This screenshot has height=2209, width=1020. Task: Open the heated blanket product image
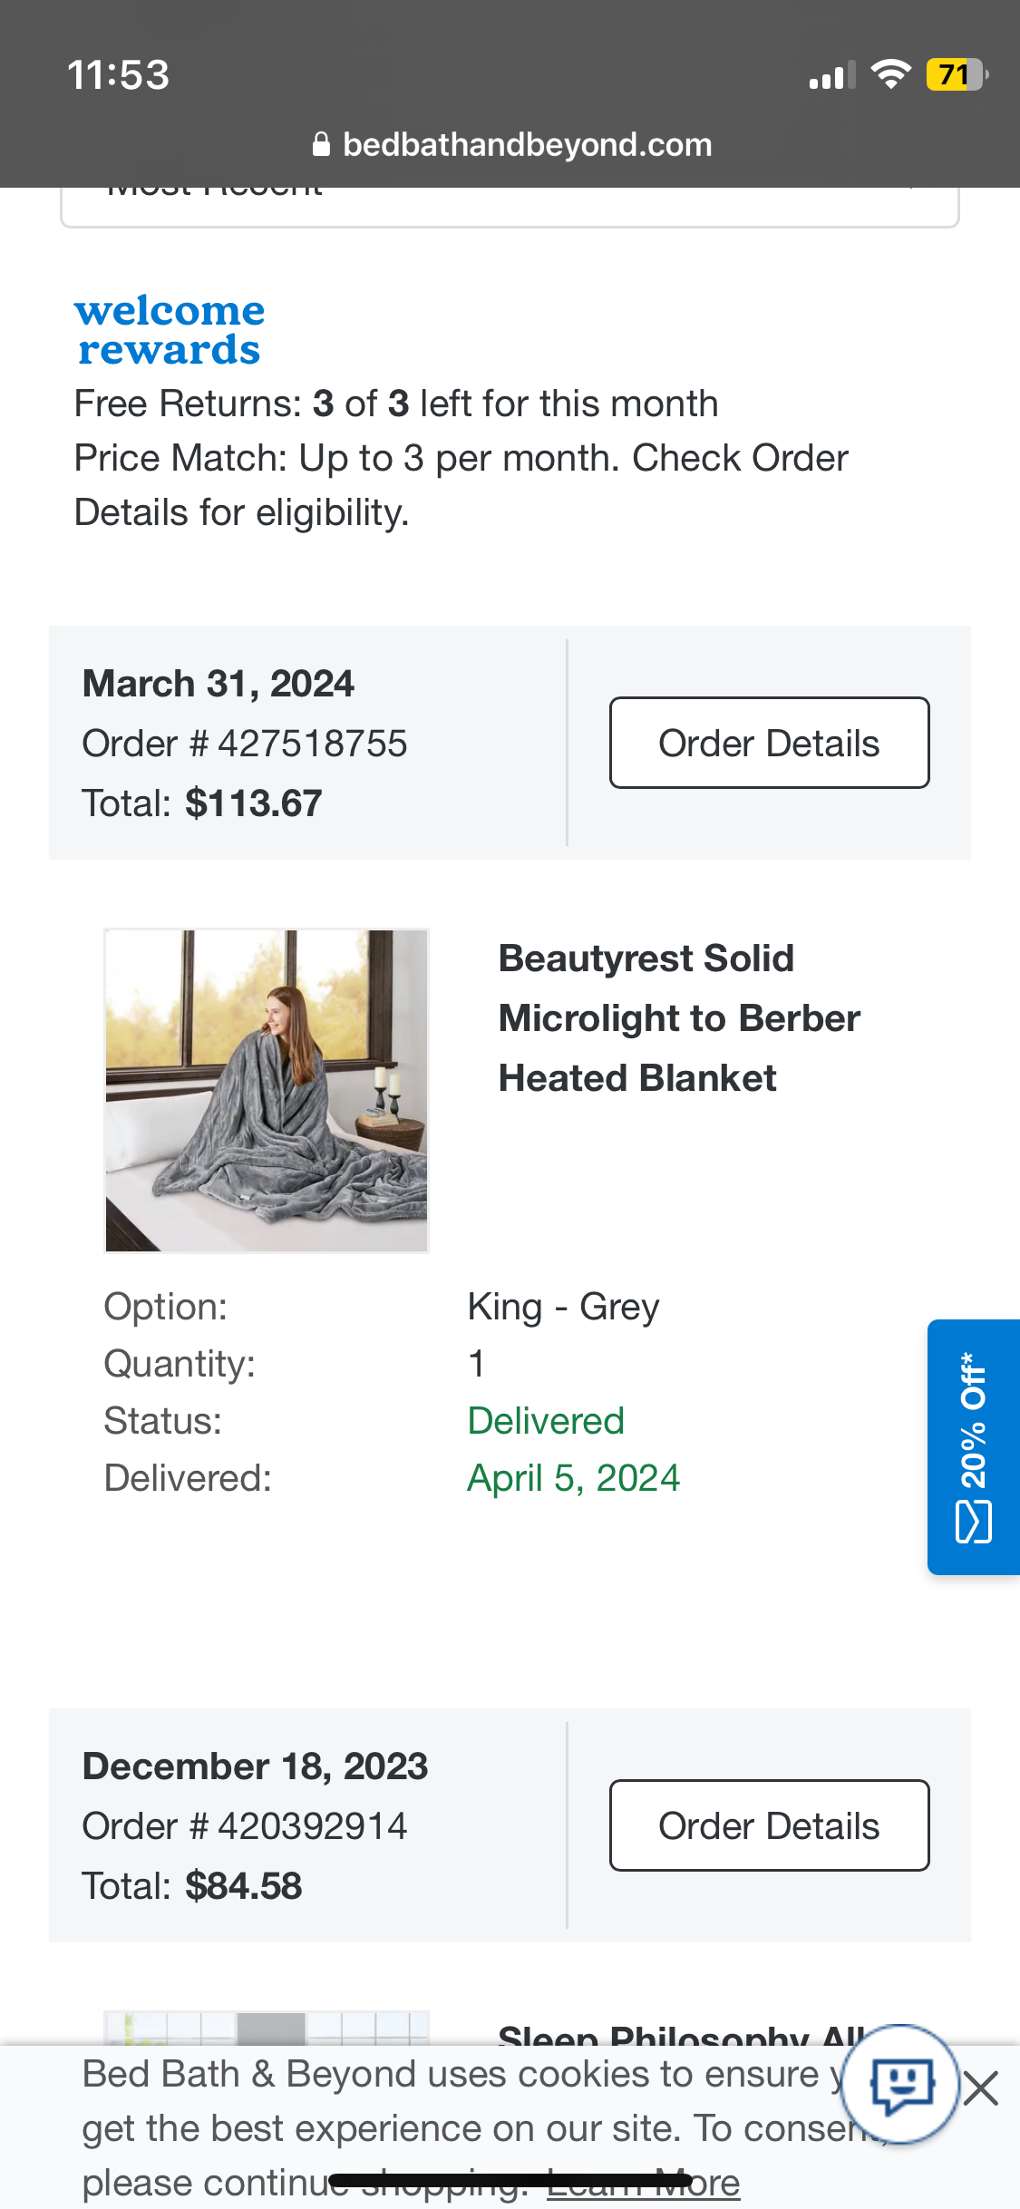[x=267, y=1091]
